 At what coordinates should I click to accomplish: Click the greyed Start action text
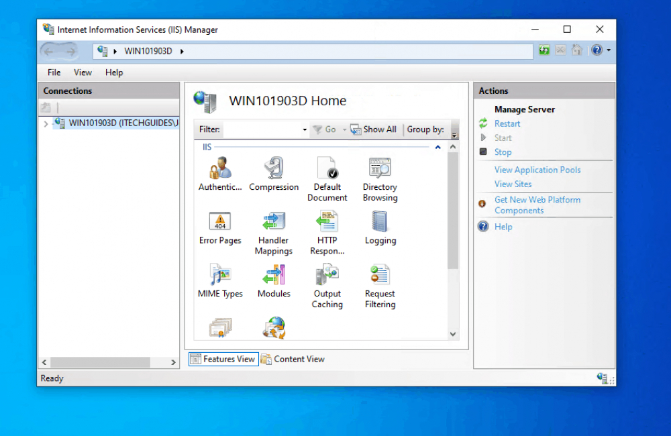pos(503,138)
